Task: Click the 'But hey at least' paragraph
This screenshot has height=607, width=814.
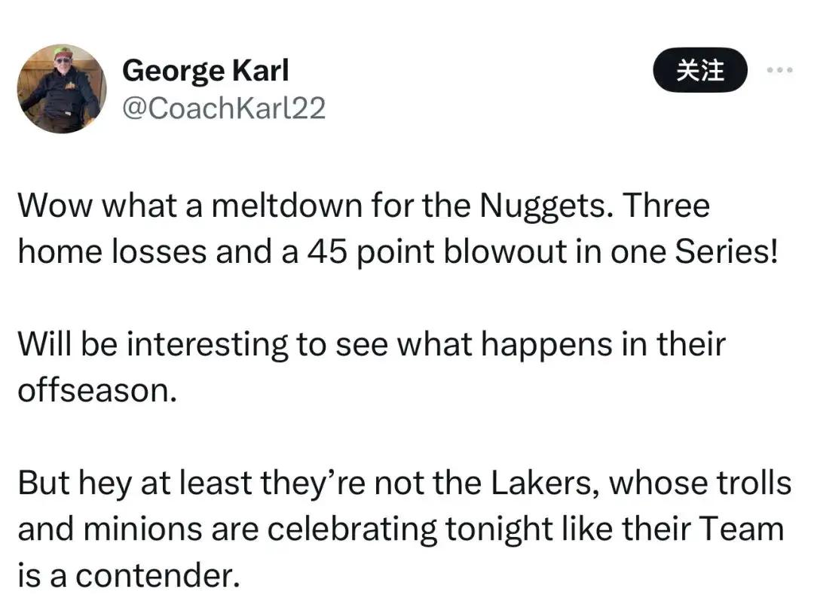Action: pyautogui.click(x=405, y=529)
